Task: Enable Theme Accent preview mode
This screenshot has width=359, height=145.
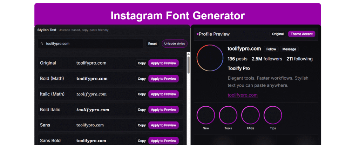Action: pos(302,34)
